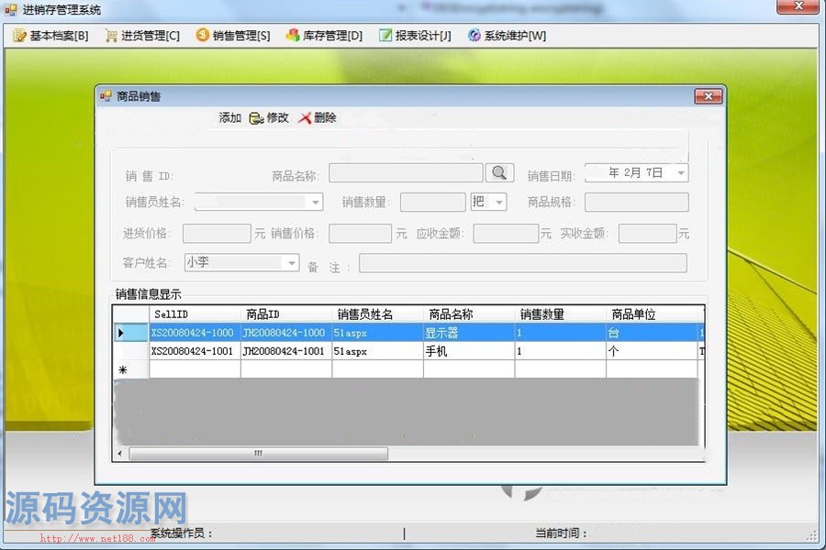The width and height of the screenshot is (826, 550).
Task: Expand the 销售员姓名 combo box
Action: point(316,203)
